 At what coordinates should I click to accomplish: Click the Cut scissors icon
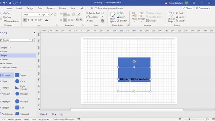coord(5,13)
